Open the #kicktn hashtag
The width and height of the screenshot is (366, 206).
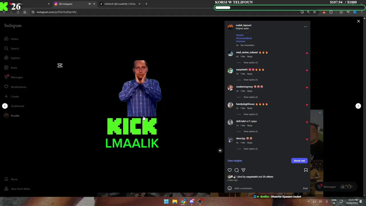pos(240,35)
